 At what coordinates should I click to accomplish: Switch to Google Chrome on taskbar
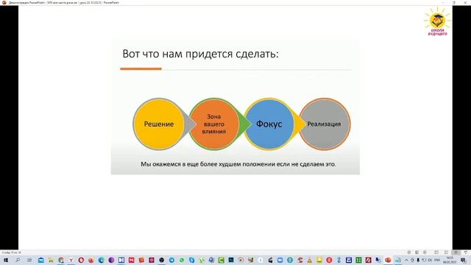click(61, 260)
